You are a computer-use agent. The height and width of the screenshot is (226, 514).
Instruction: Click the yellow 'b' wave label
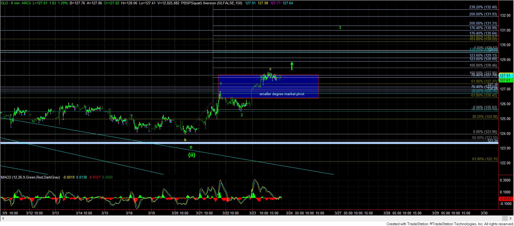[185, 140]
